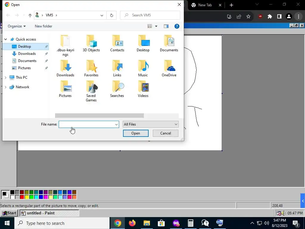Cancel the Open dialog

coord(166,133)
